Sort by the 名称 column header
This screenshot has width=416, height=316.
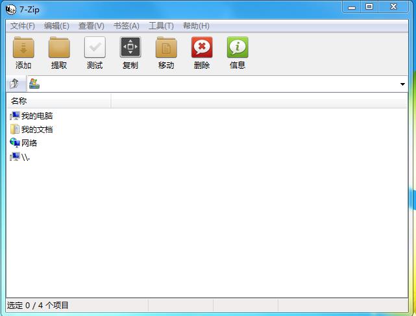coord(58,101)
